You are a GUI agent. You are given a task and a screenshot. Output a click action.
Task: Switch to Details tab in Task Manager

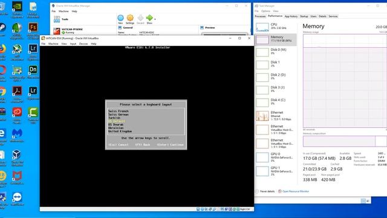[x=322, y=16]
